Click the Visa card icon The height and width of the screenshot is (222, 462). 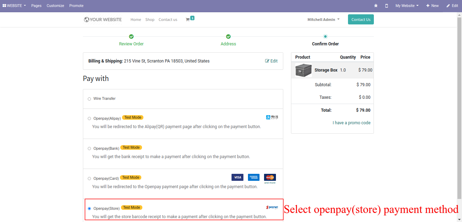click(x=237, y=177)
